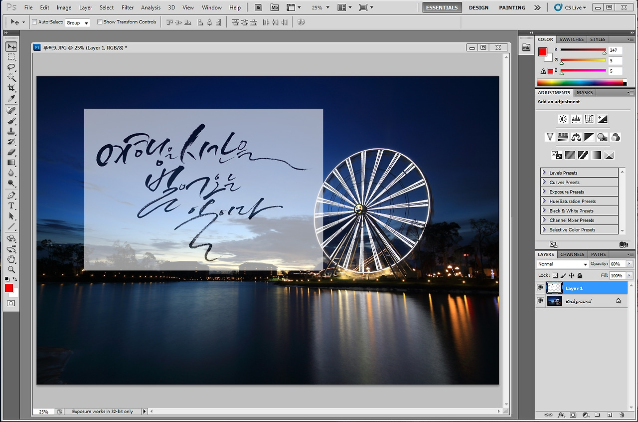Toggle lock position for the layer
The image size is (638, 422).
[x=571, y=275]
